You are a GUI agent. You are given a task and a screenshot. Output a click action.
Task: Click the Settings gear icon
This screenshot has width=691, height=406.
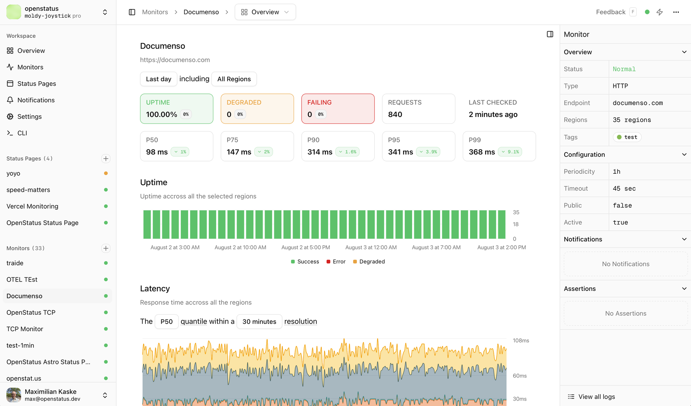(10, 117)
